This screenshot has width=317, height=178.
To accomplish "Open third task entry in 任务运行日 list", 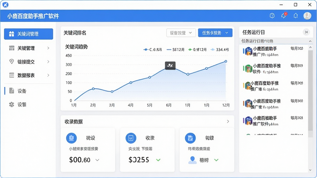I will tap(273, 86).
